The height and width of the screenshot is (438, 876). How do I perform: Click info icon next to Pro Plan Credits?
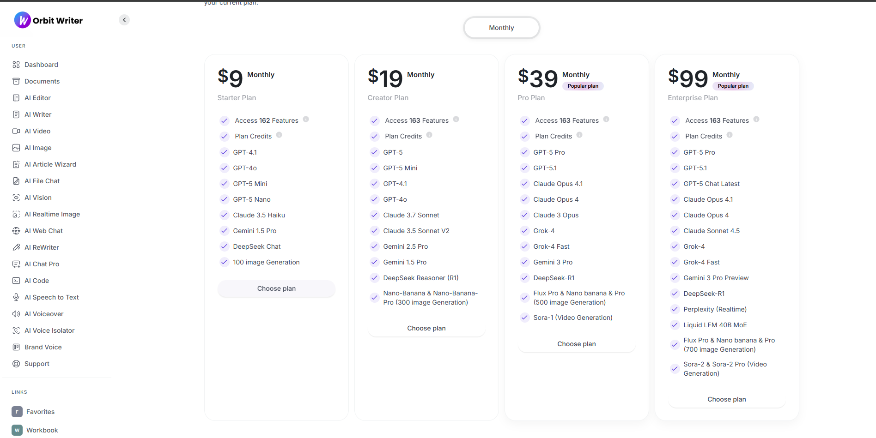tap(579, 135)
